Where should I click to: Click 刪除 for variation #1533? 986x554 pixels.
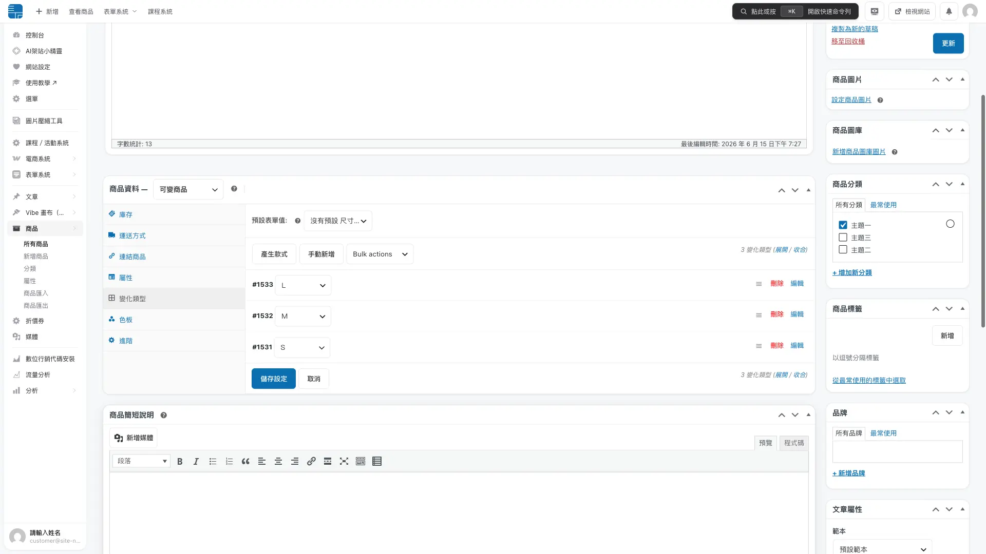click(x=777, y=283)
